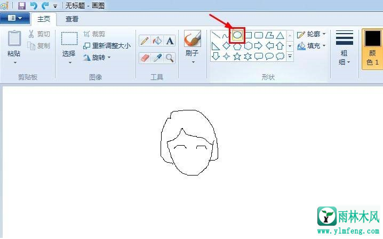Image resolution: width=383 pixels, height=239 pixels.
Task: Pick the Diamond shape
Action: [x=226, y=46]
